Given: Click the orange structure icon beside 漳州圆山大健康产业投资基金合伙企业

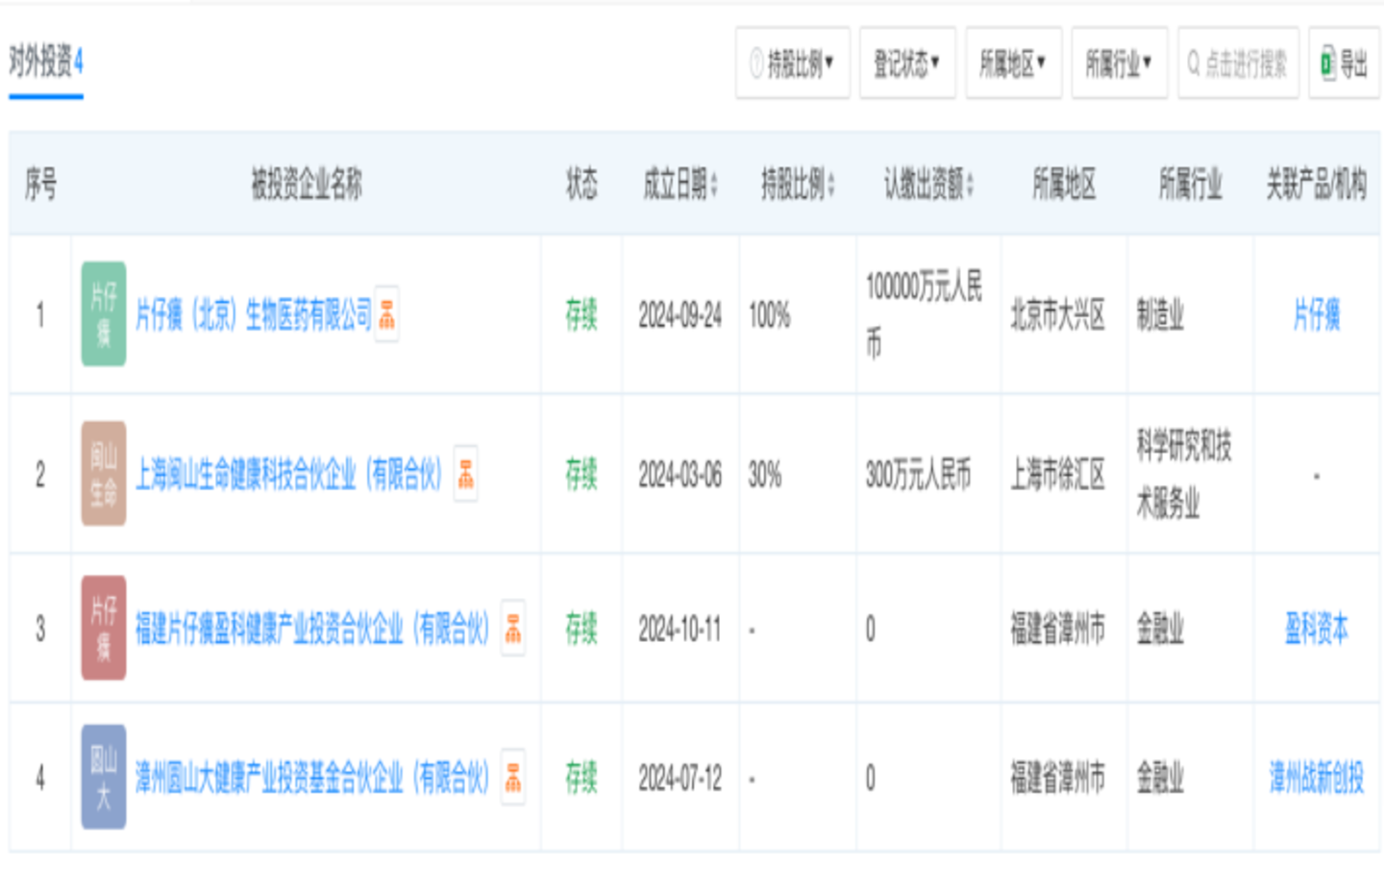Looking at the screenshot, I should click(x=513, y=777).
